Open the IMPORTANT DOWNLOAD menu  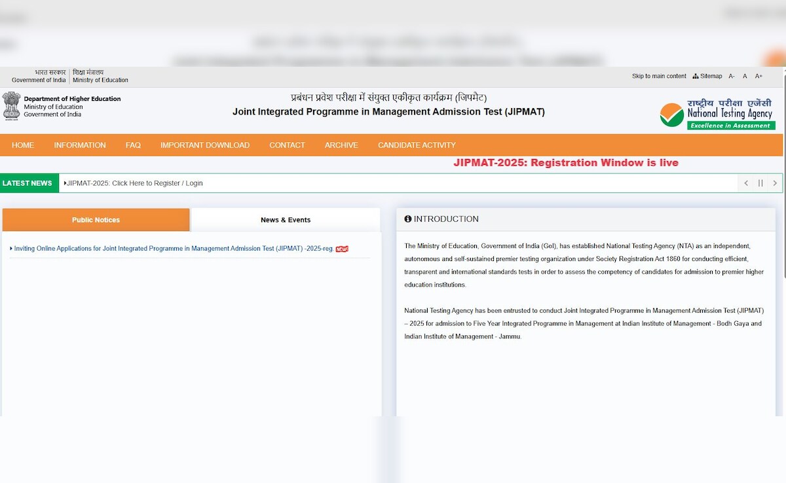205,145
